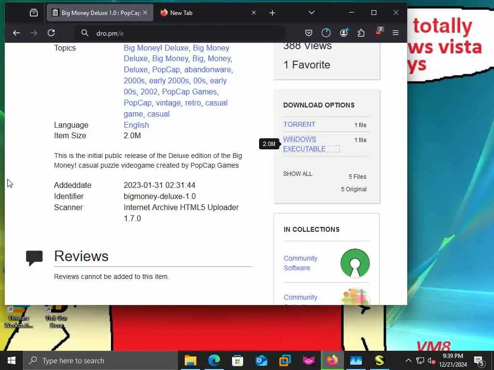
Task: Open the green S app on taskbar
Action: pos(379,360)
